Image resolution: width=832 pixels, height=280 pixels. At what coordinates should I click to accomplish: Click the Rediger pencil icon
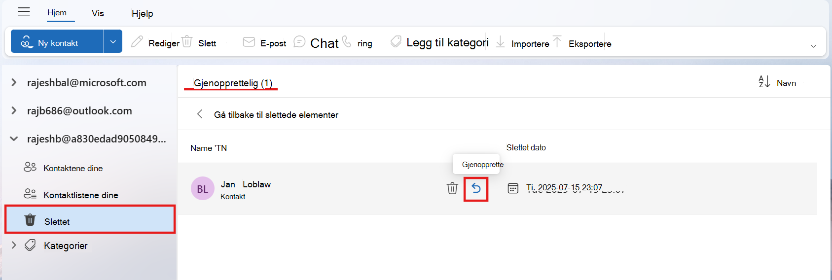137,42
